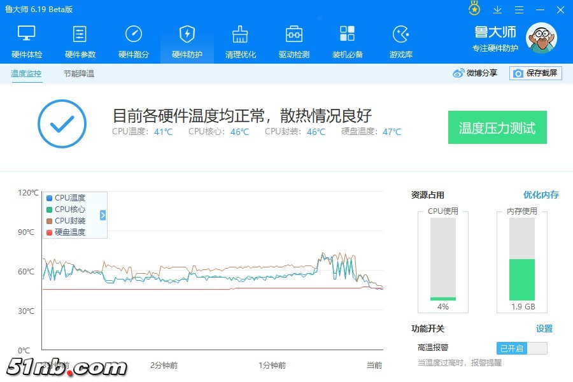
Task: Open the 游戏库 game library
Action: 400,41
